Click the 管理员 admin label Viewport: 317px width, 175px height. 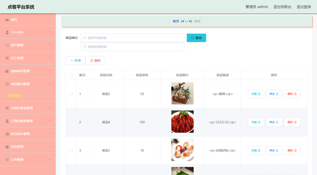[x=257, y=7]
